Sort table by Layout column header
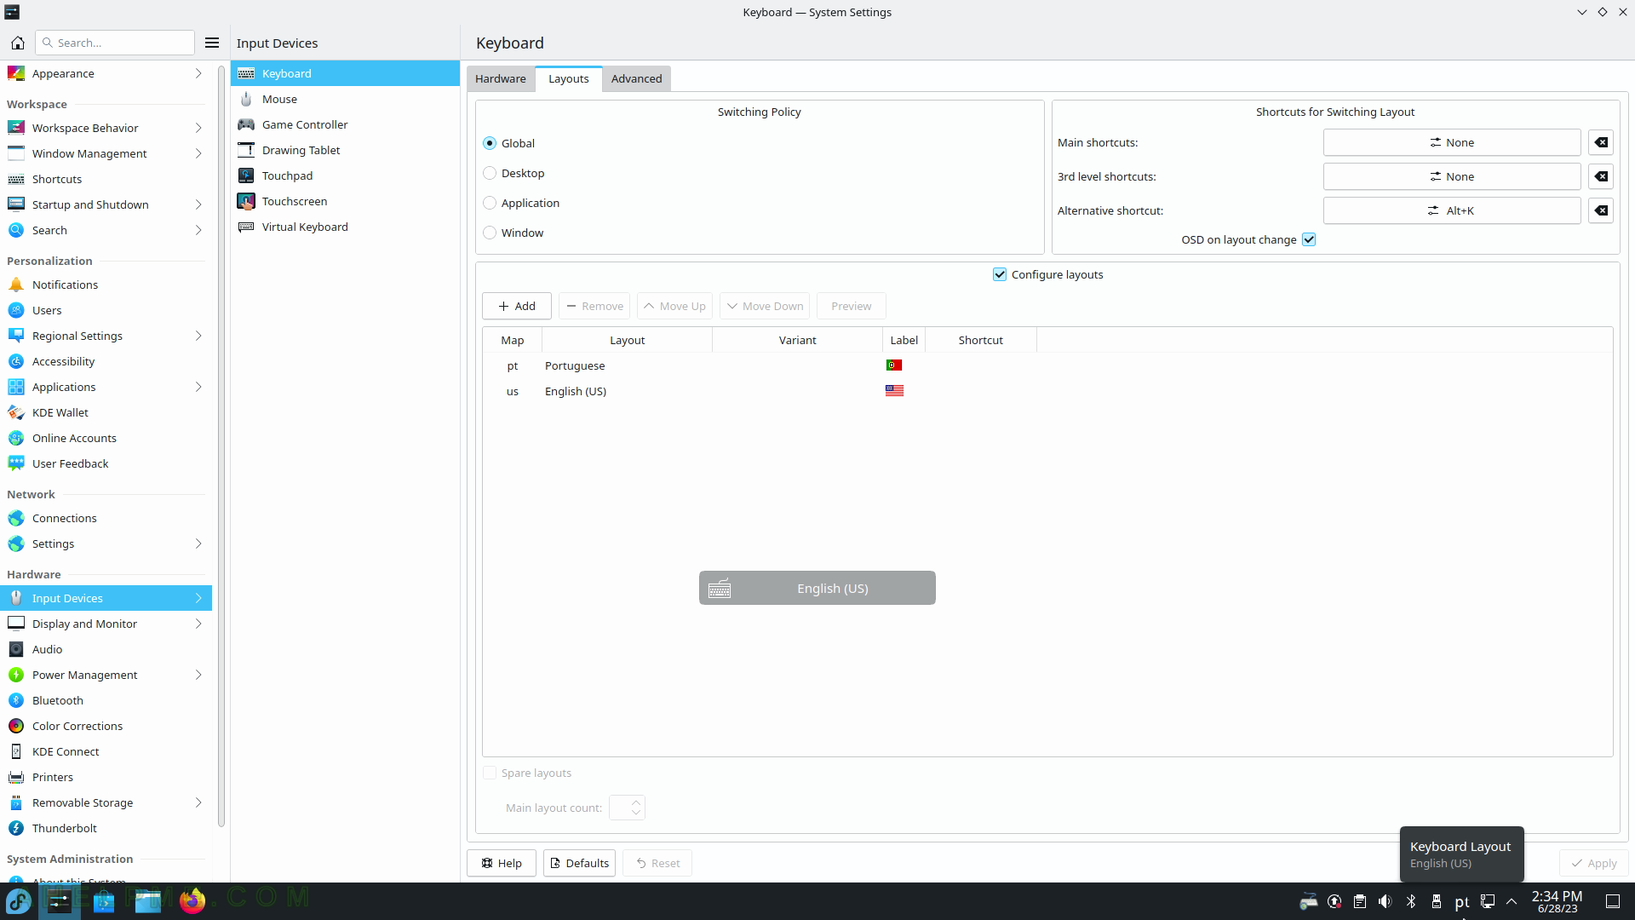 click(628, 340)
